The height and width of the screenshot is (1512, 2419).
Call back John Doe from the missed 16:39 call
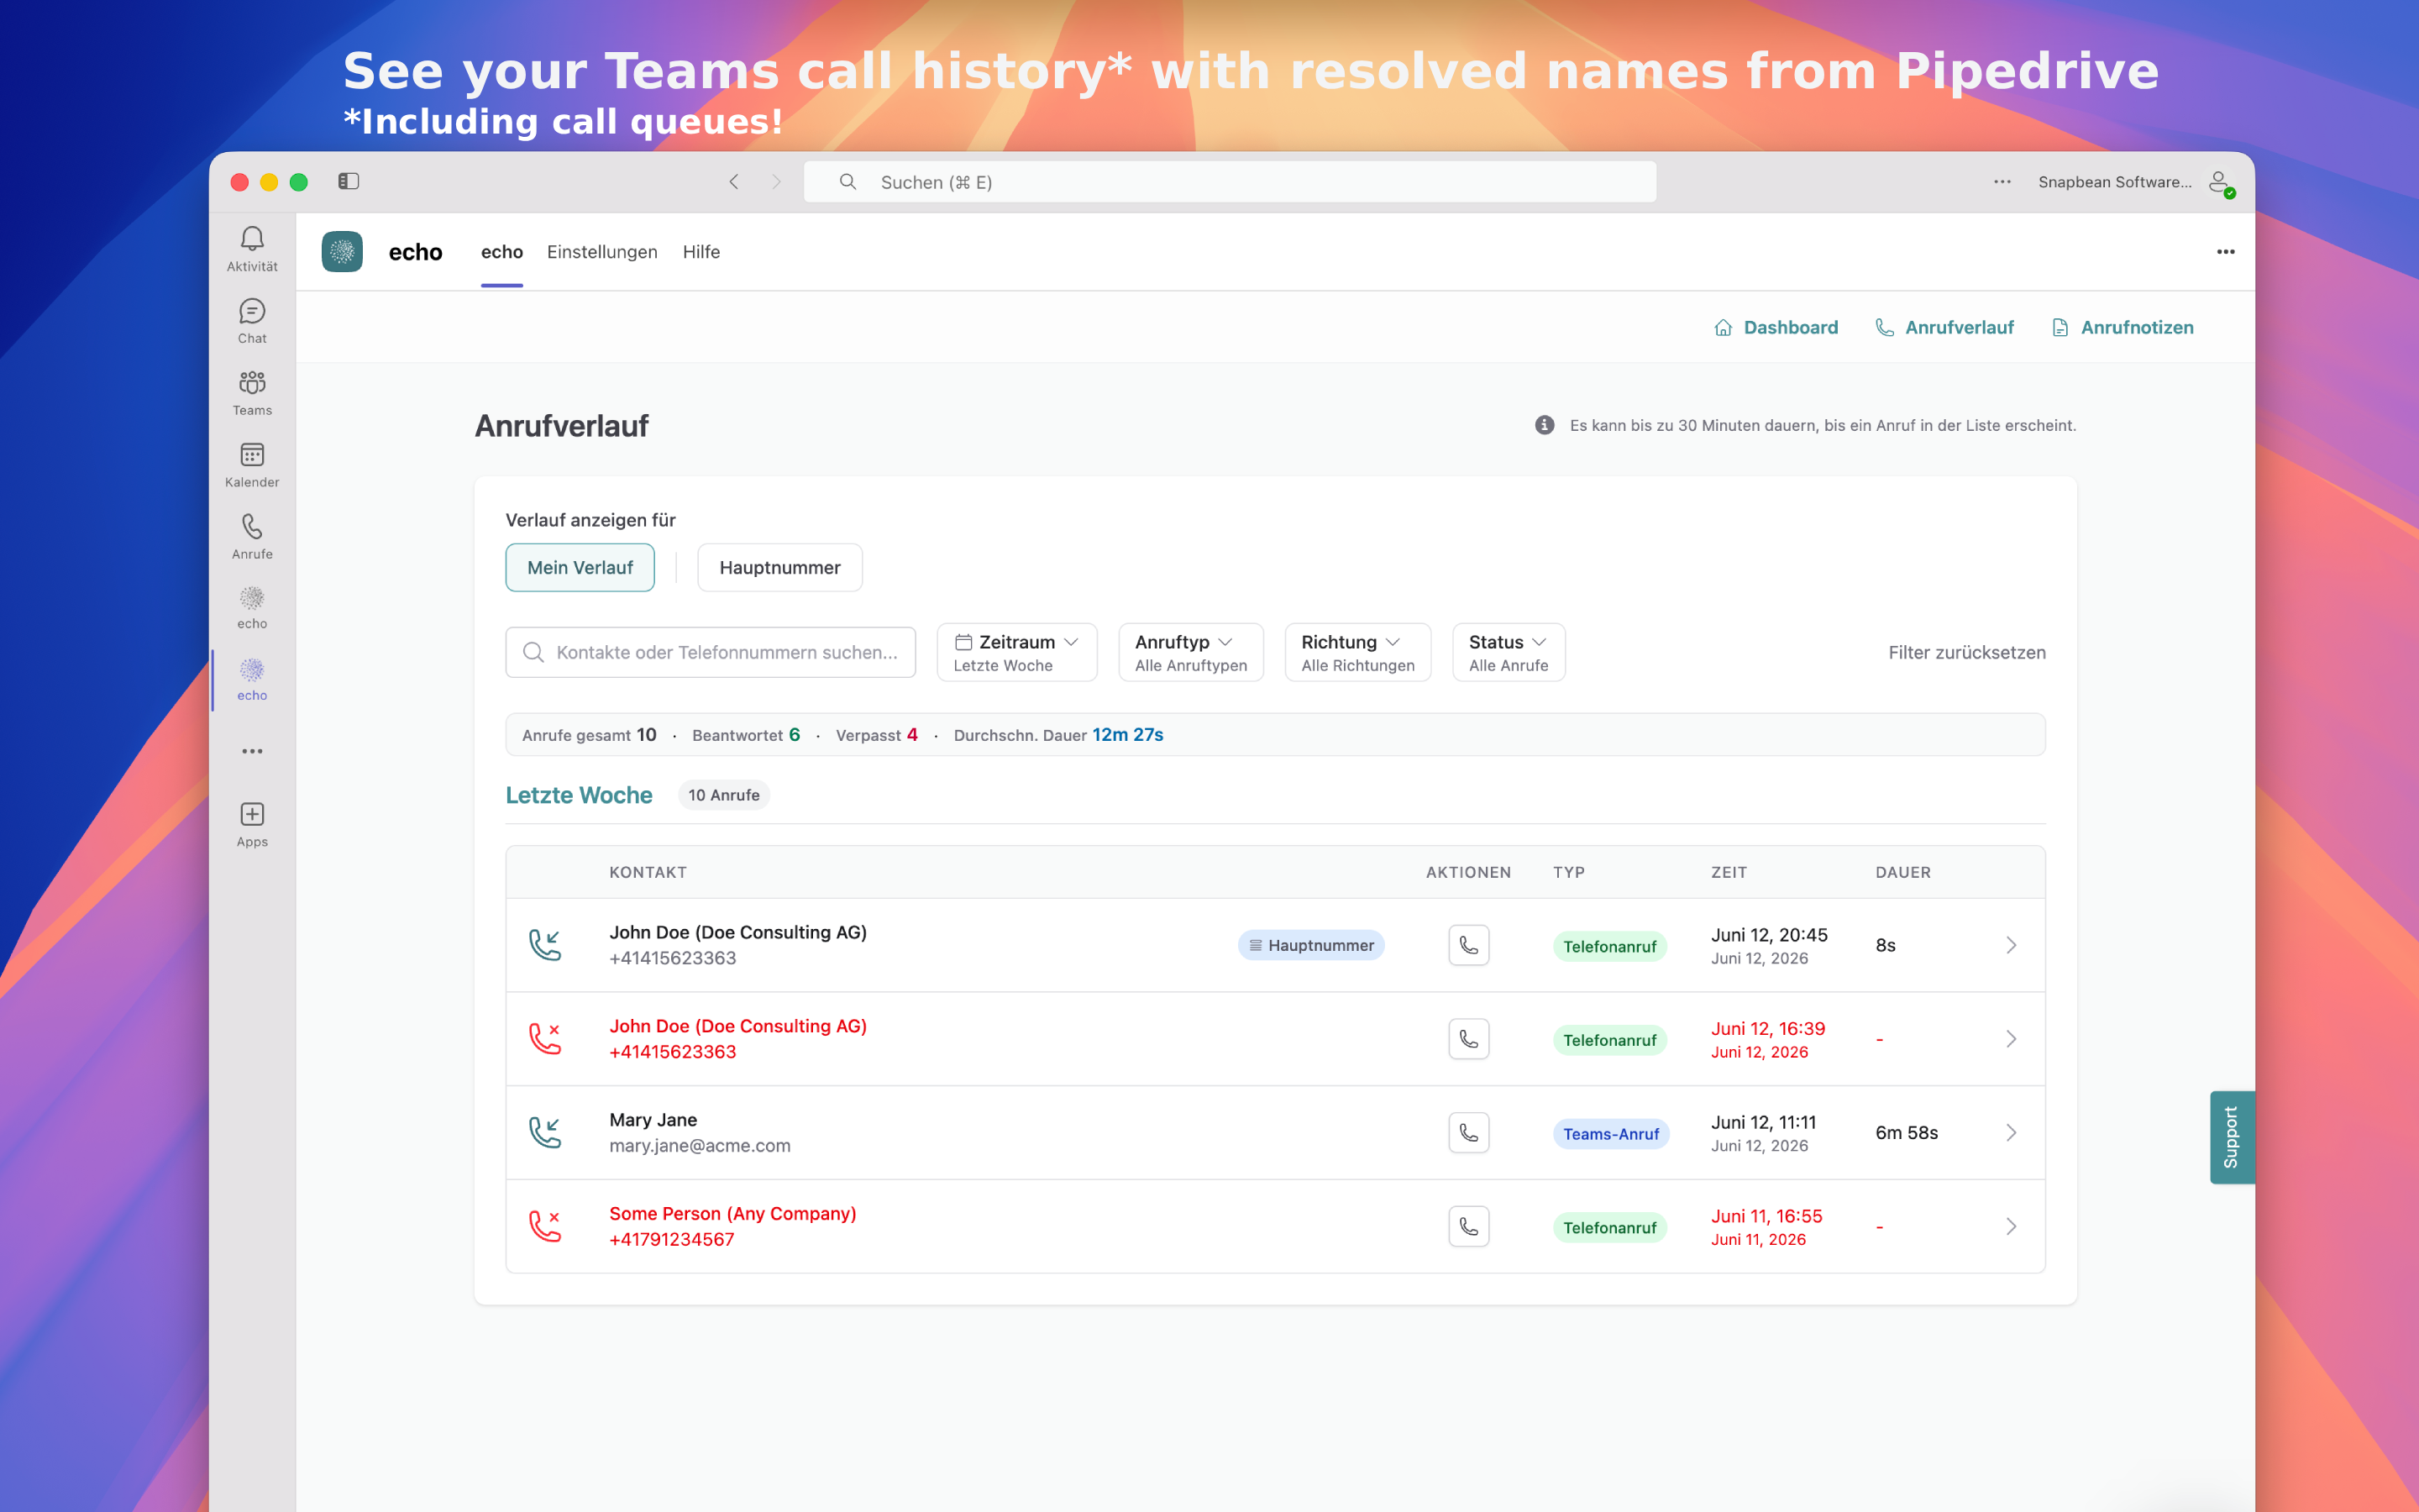[1468, 1039]
